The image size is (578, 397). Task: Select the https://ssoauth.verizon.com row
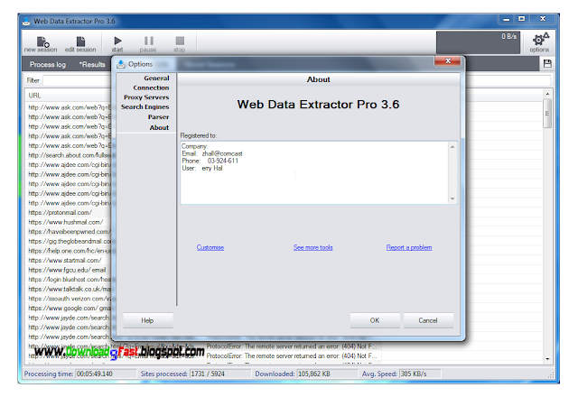click(x=69, y=299)
